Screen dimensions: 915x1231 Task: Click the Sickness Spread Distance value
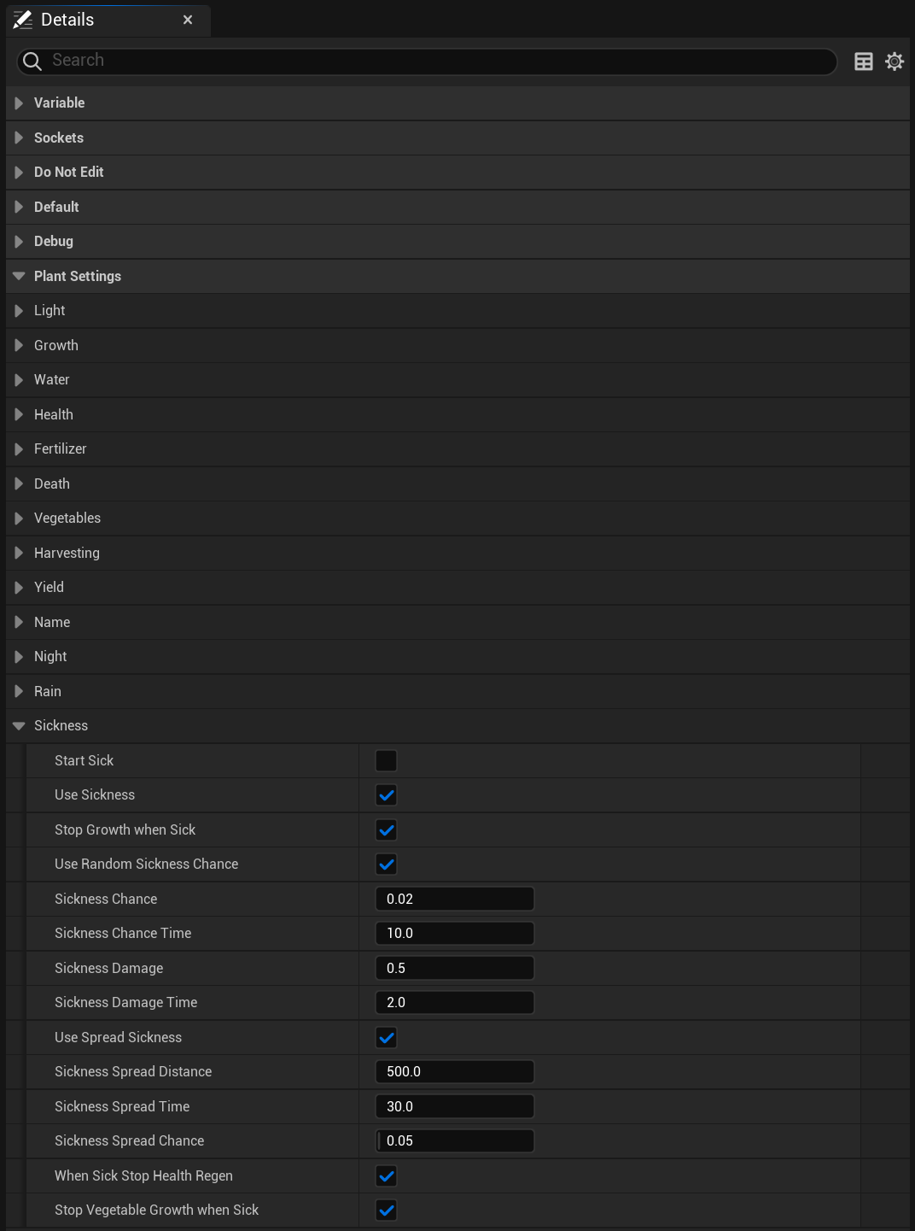[454, 1071]
